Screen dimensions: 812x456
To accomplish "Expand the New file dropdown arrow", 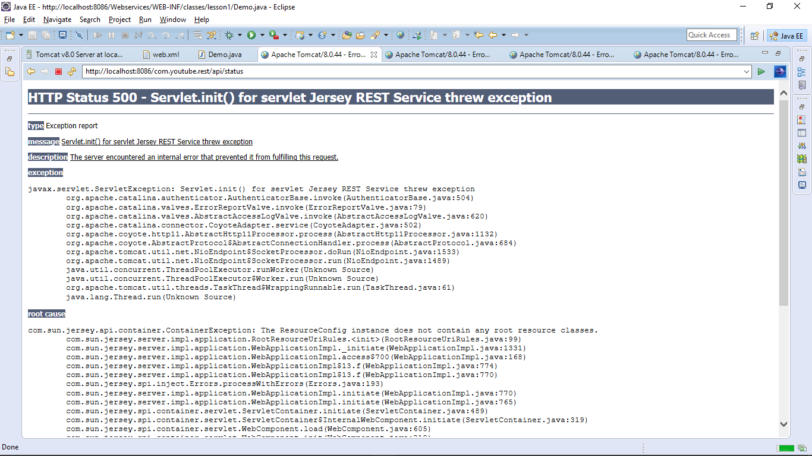I will point(21,36).
